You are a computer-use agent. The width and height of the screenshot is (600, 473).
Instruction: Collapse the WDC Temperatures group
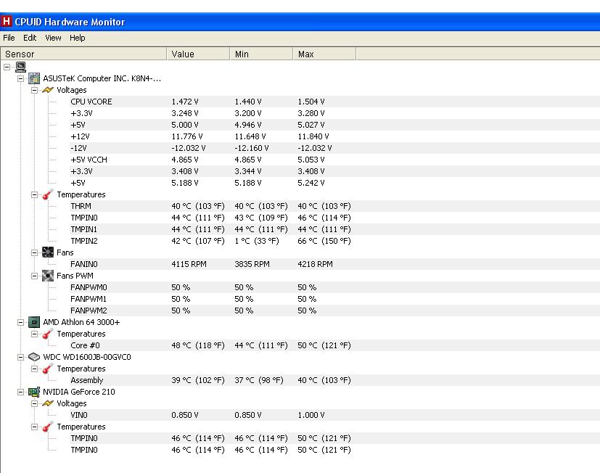coord(34,369)
